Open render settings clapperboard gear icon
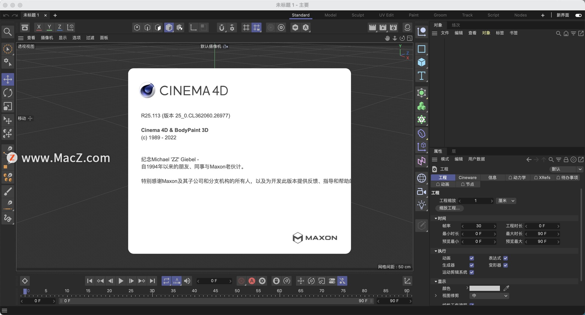The height and width of the screenshot is (315, 585). pyautogui.click(x=394, y=27)
